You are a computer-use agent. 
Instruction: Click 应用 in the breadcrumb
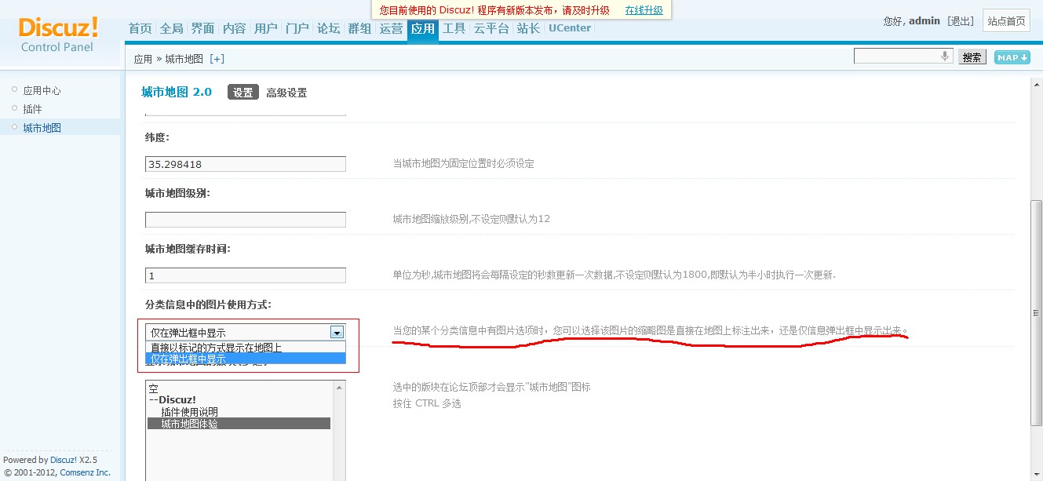[x=143, y=59]
